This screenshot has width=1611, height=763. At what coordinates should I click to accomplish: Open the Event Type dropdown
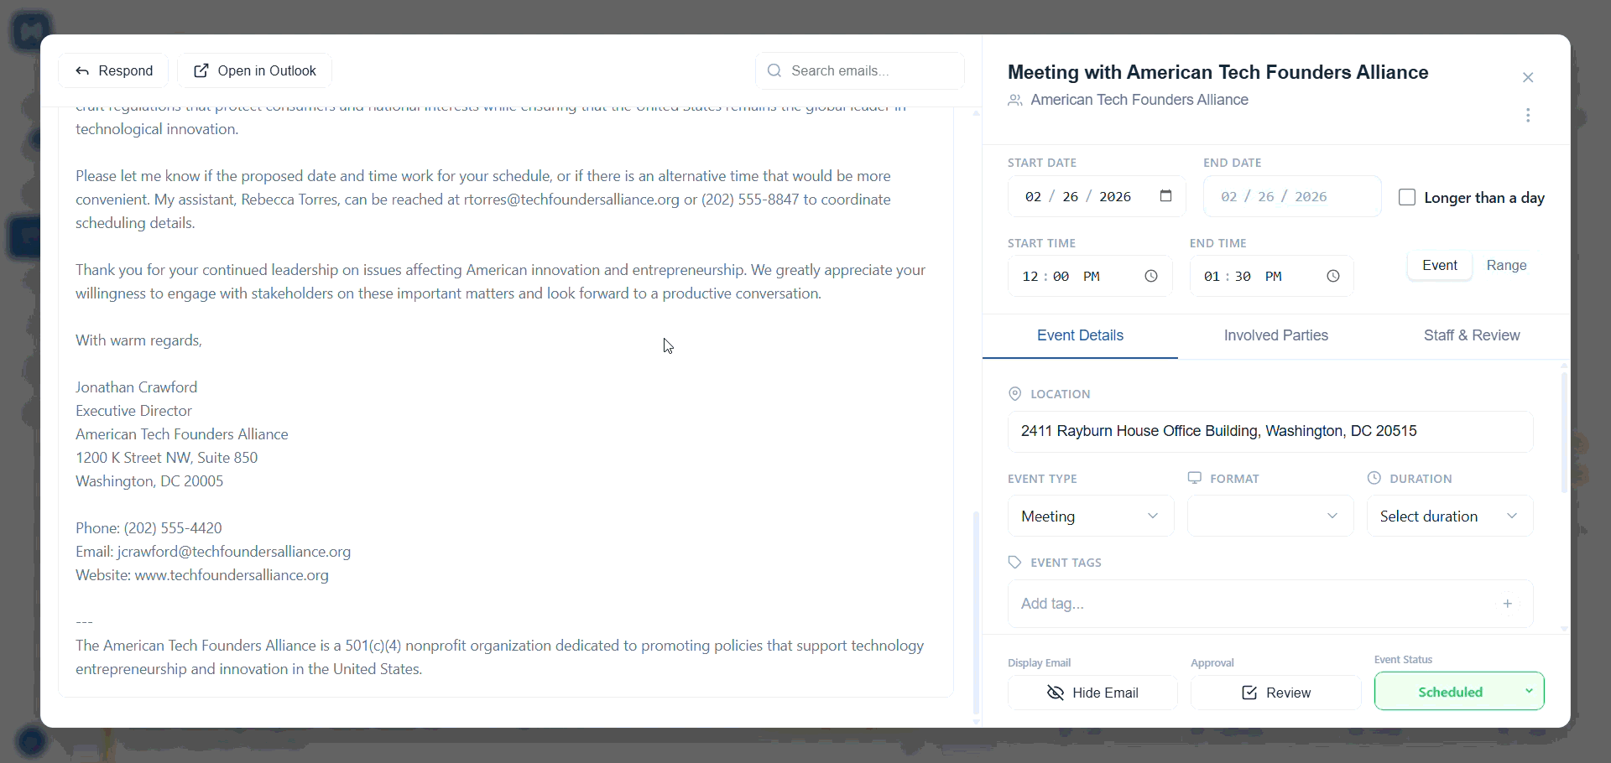coord(1090,516)
